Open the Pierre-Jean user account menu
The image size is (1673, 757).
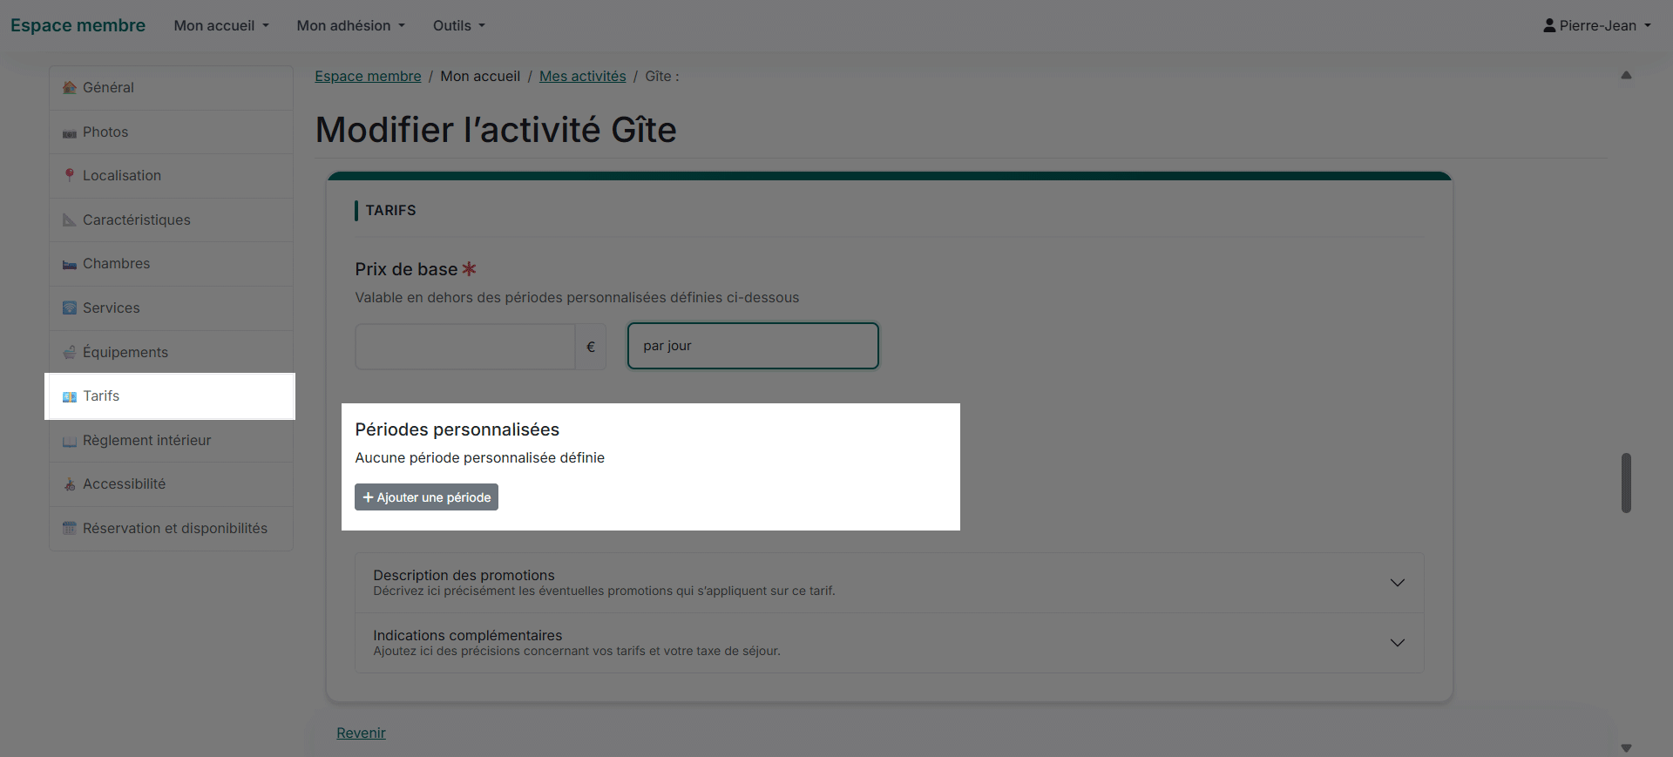coord(1596,26)
